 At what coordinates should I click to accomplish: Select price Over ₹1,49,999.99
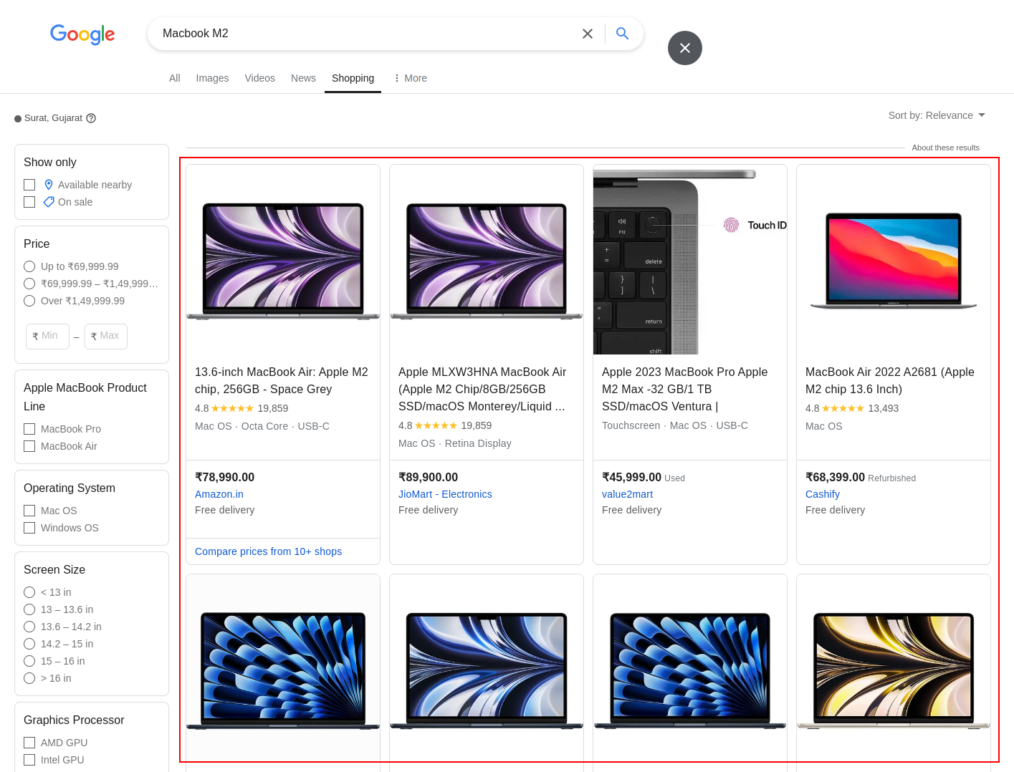29,301
